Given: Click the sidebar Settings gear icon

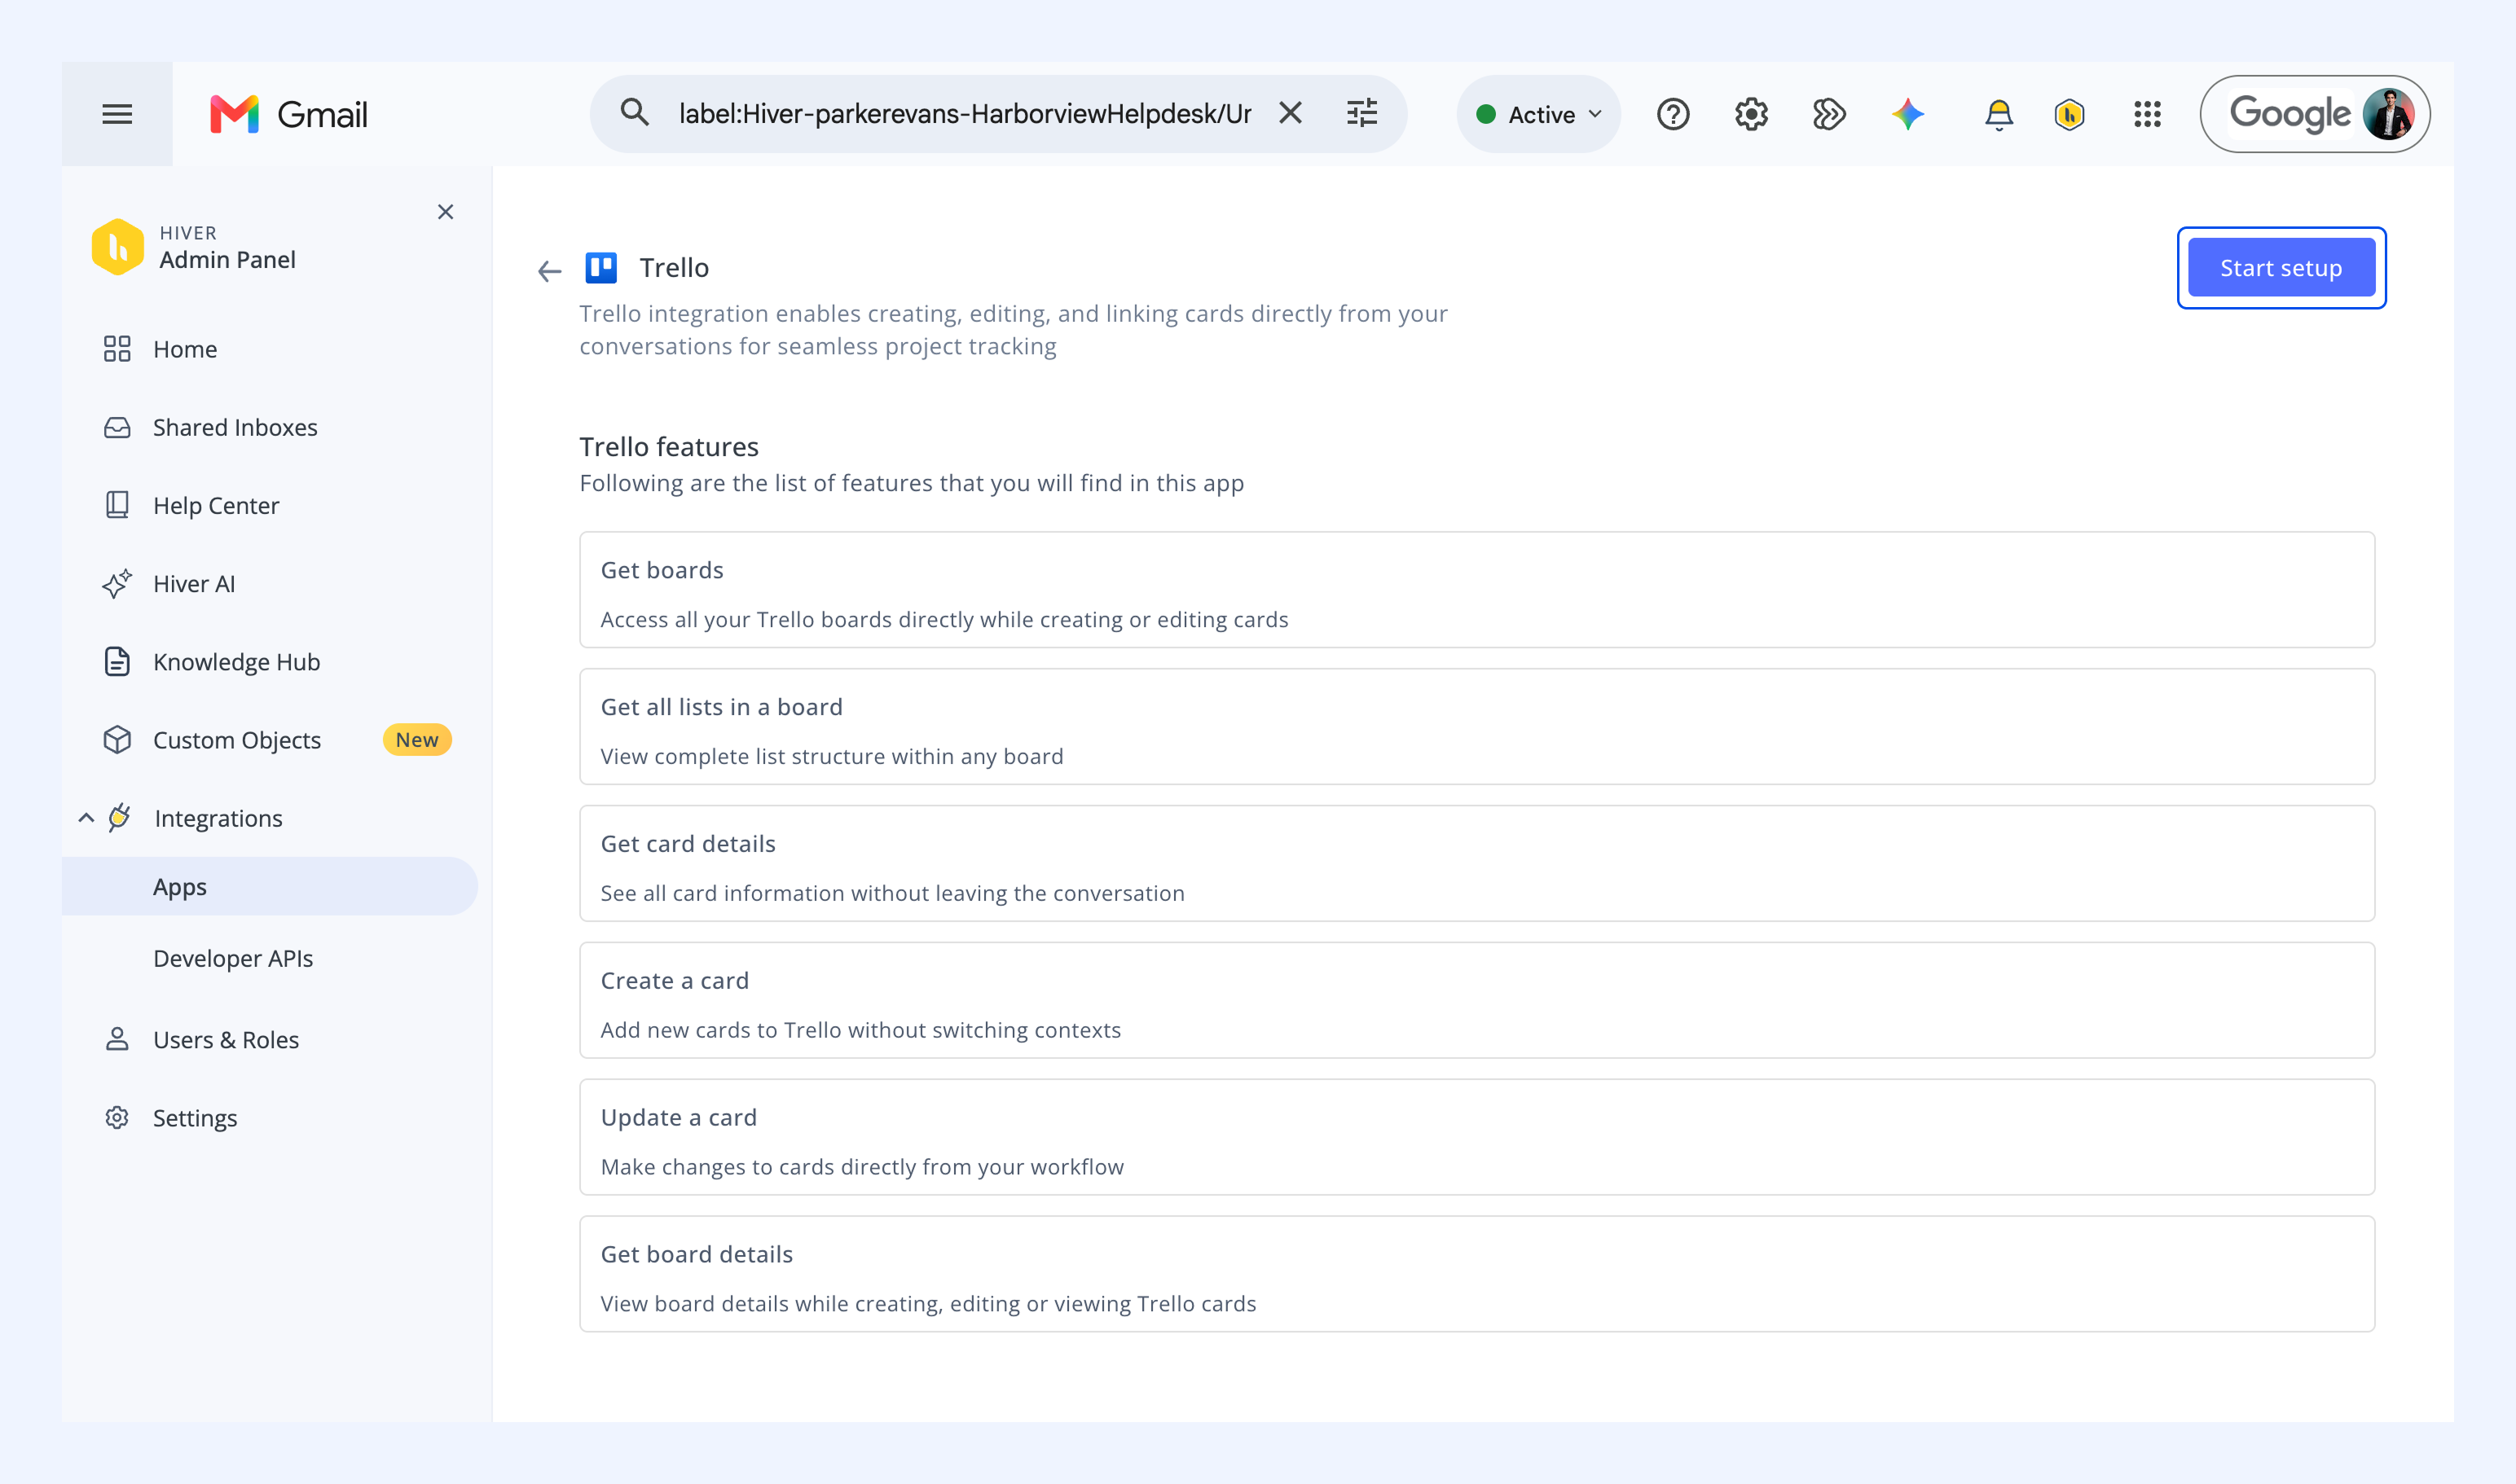Looking at the screenshot, I should click(117, 1117).
